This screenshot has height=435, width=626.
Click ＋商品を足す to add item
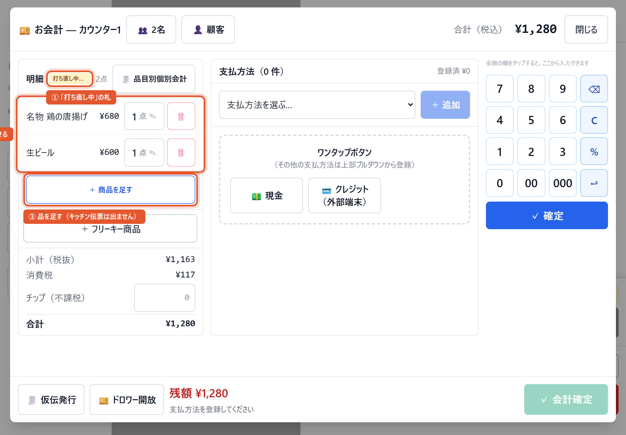[111, 190]
